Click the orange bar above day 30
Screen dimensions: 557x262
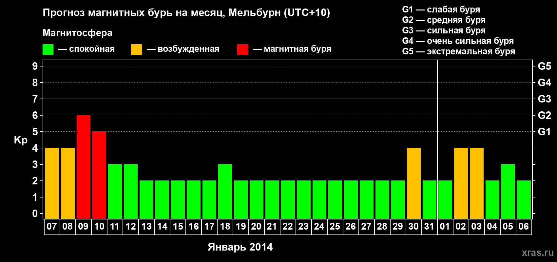(414, 183)
